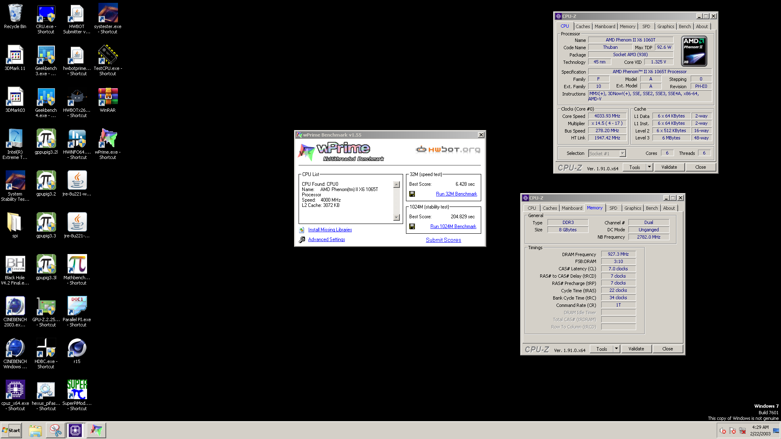Open Mainboard tab in top CPU-Z window
This screenshot has width=781, height=439.
[x=605, y=26]
